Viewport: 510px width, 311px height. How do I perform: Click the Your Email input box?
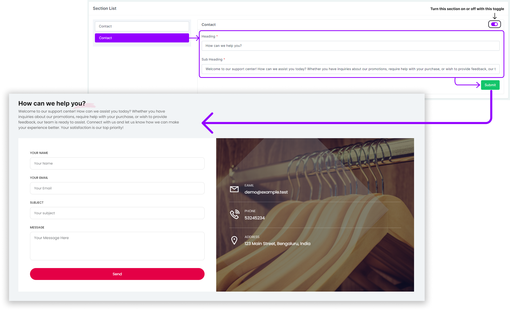[x=117, y=188]
